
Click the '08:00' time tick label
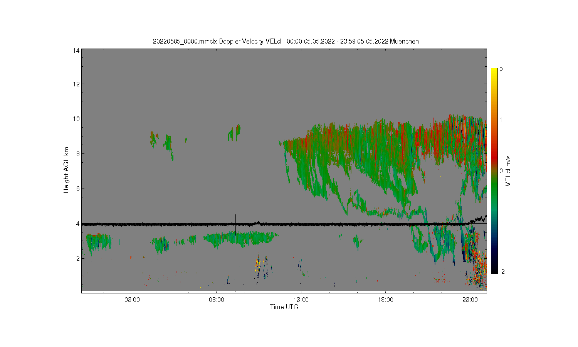[217, 300]
